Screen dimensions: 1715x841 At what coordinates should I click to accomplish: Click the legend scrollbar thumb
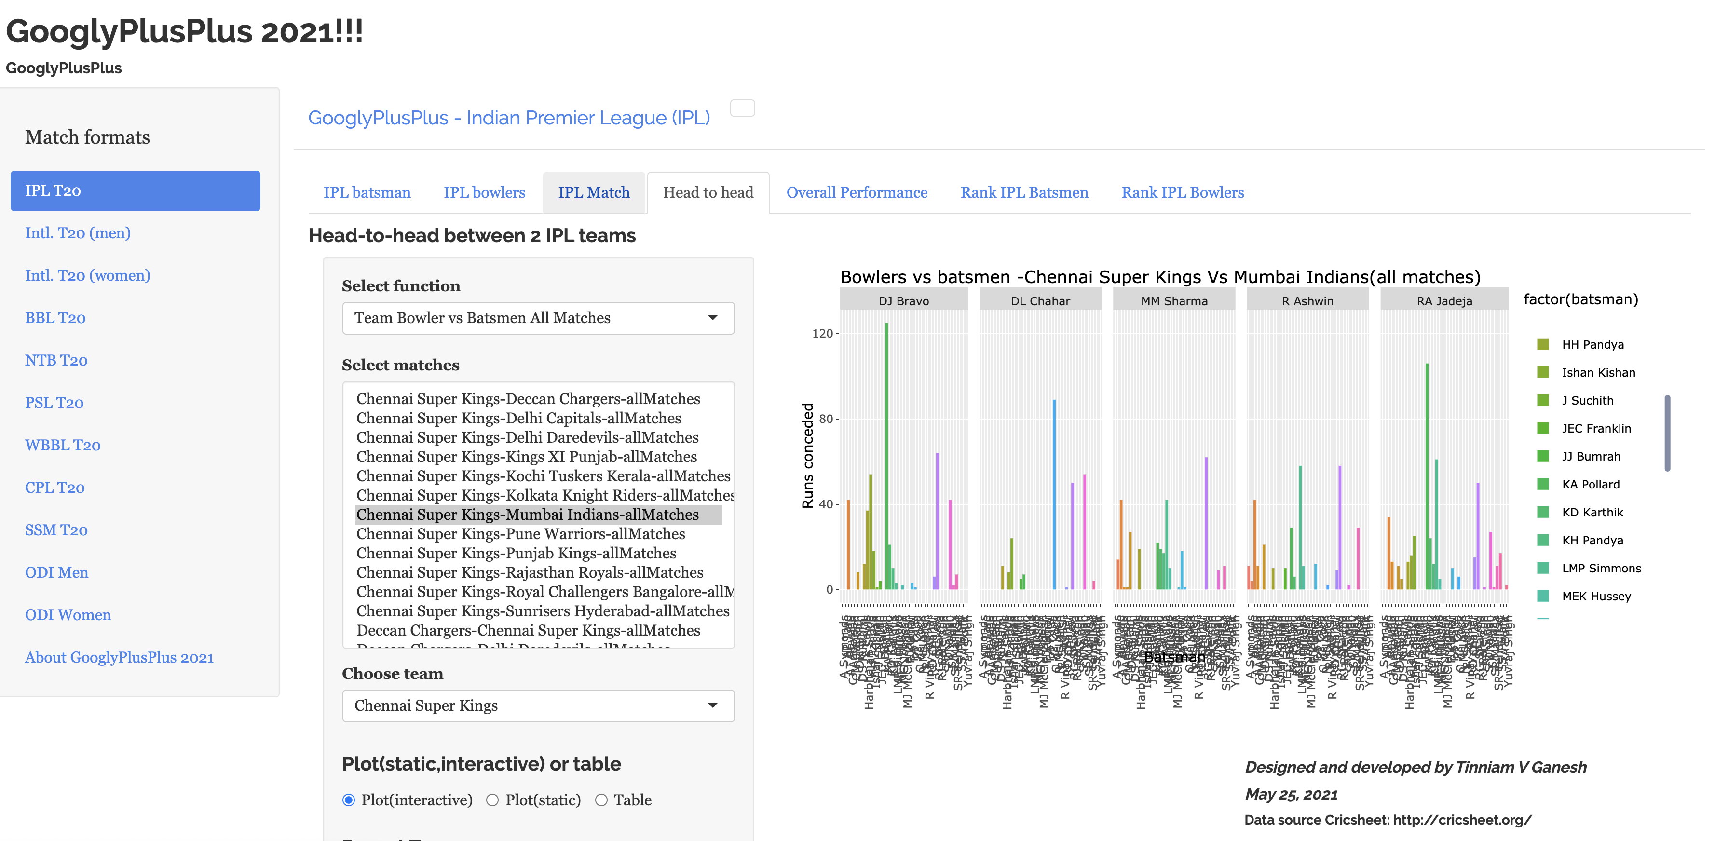(x=1667, y=433)
